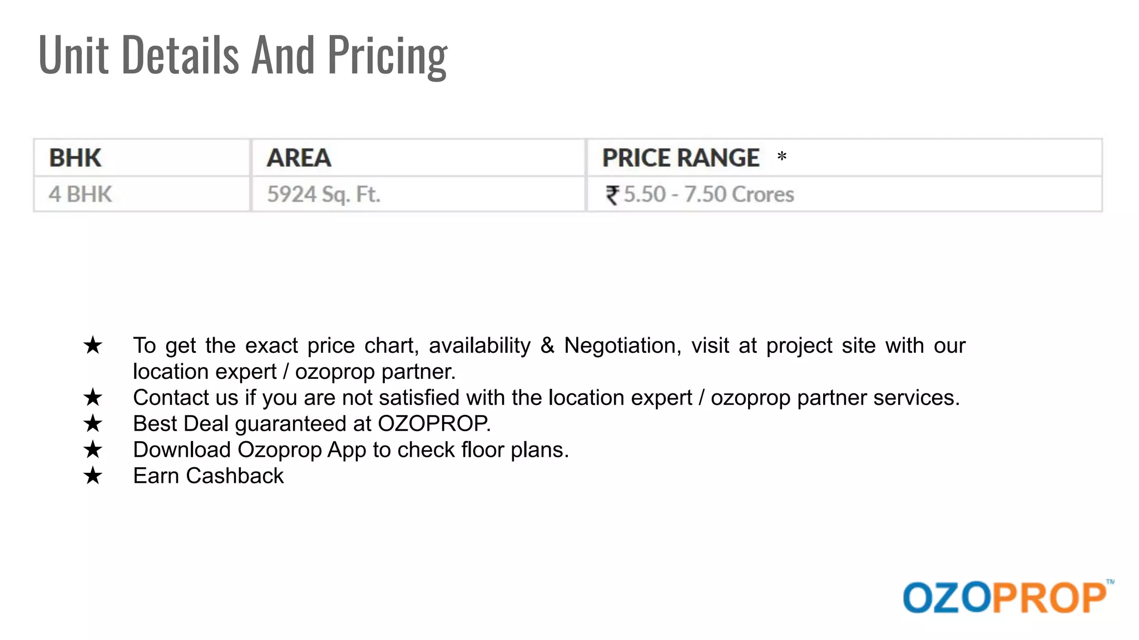Click the asterisk beside PRICE RANGE
Image resolution: width=1139 pixels, height=640 pixels.
pyautogui.click(x=782, y=157)
